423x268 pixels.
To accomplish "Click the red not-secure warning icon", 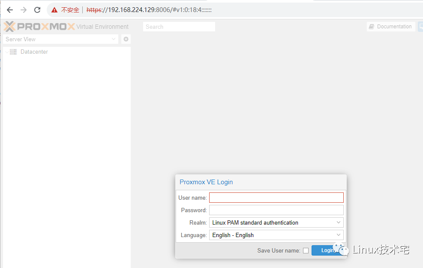I will coord(54,10).
